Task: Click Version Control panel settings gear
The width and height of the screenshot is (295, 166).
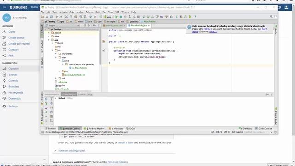Action: [267, 95]
